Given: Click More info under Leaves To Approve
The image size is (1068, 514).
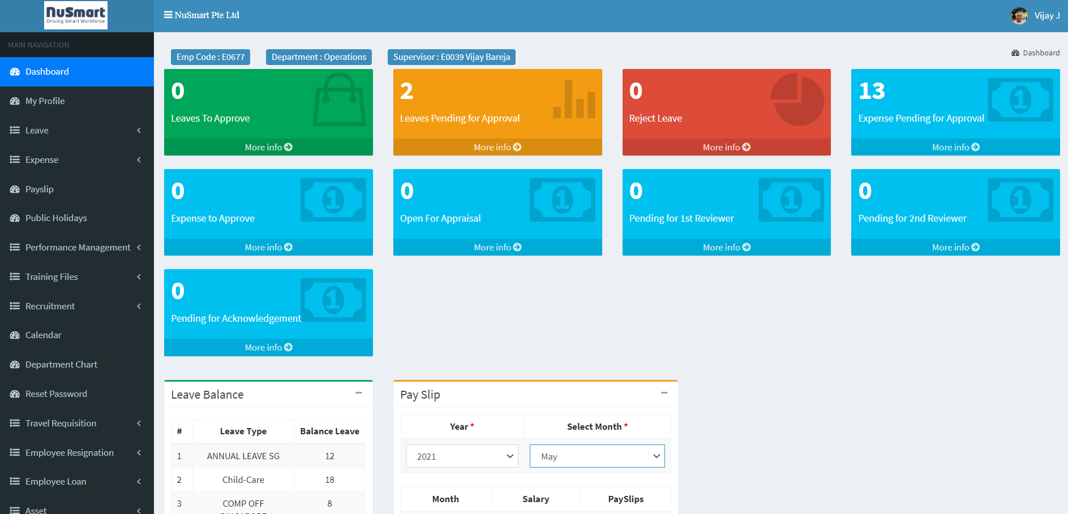Looking at the screenshot, I should (268, 147).
